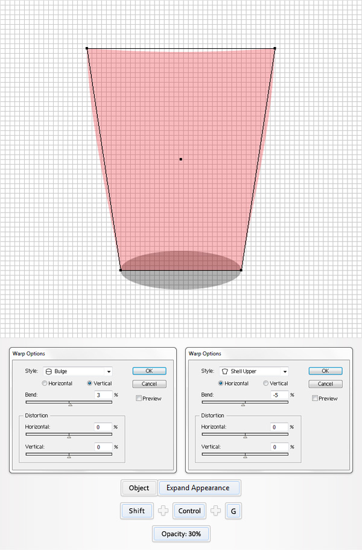Enable Preview checkbox in Shell Upper dialog
The width and height of the screenshot is (362, 550).
point(315,398)
